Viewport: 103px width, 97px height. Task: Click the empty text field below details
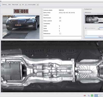[x=62, y=38]
